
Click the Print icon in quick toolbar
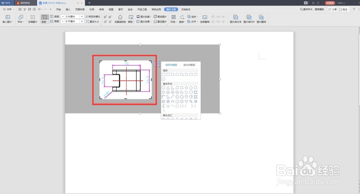coord(30,9)
